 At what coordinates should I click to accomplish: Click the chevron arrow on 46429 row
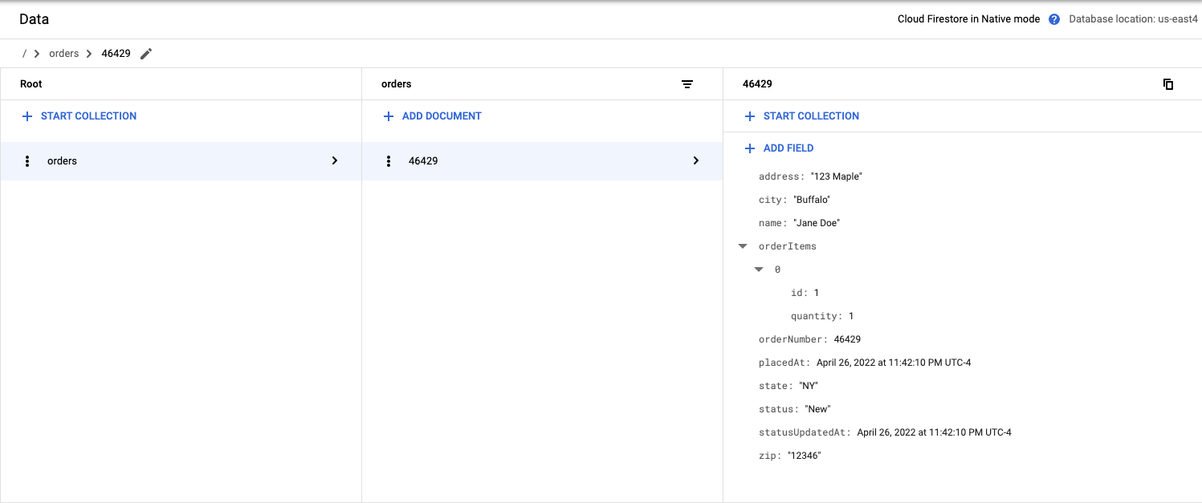(696, 161)
